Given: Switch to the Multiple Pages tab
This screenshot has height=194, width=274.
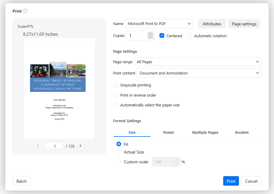Looking at the screenshot, I should [205, 132].
